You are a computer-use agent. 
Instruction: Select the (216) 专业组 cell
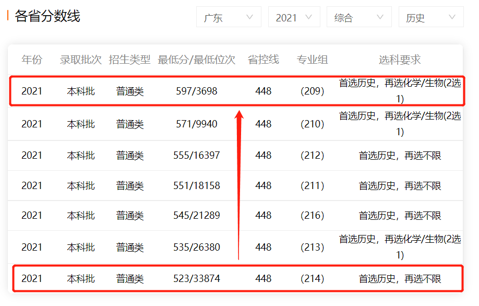[312, 215]
